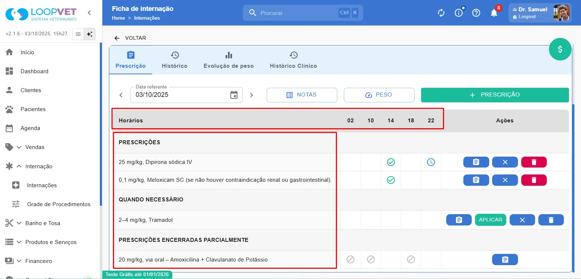Image resolution: width=581 pixels, height=279 pixels.
Task: Toggle Dipirona 14h applied check mark
Action: pos(391,162)
